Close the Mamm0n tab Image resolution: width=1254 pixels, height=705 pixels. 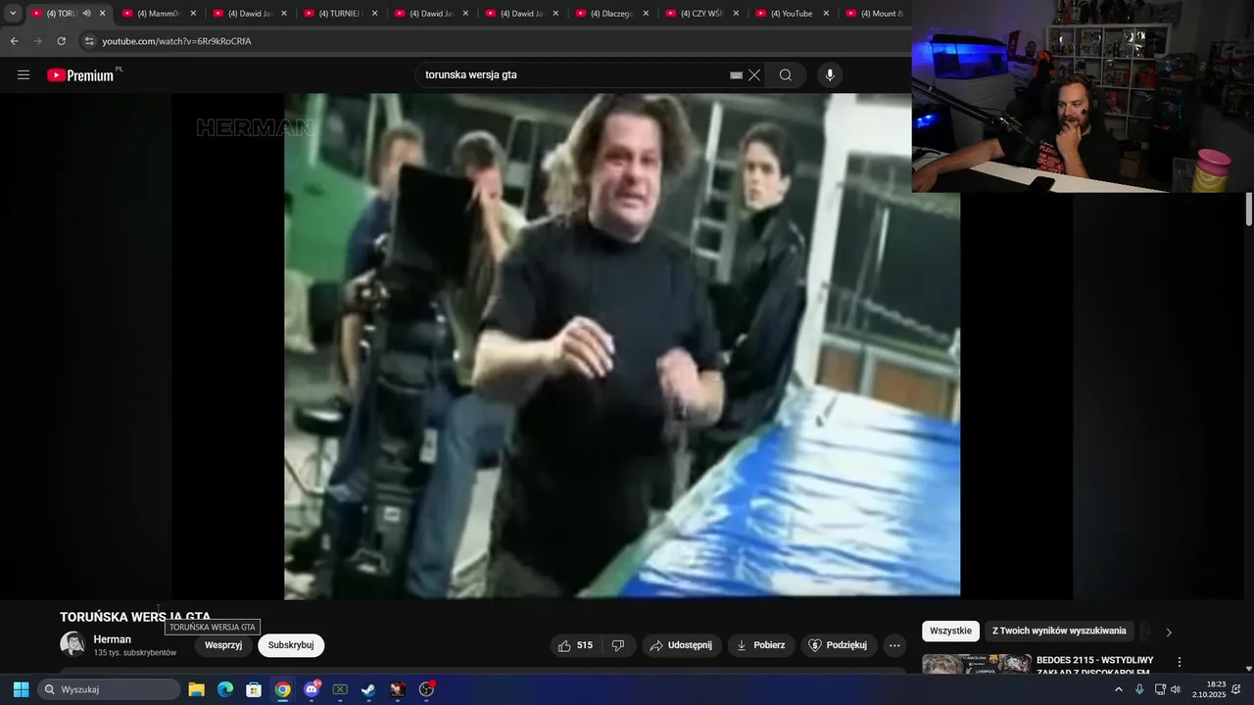click(x=193, y=14)
